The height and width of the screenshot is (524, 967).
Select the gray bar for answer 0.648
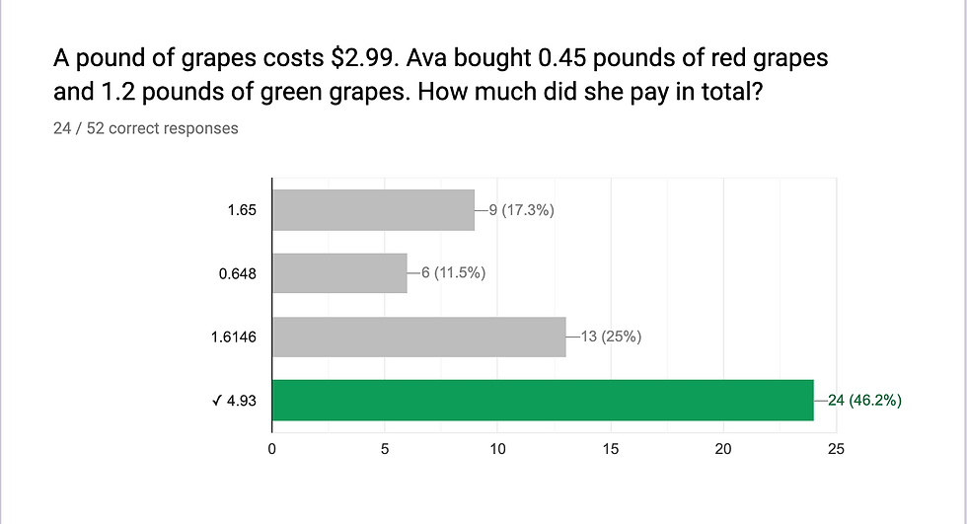(x=339, y=273)
